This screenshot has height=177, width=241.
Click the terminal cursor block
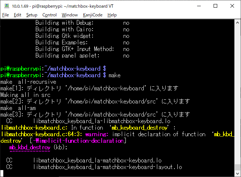(2, 173)
